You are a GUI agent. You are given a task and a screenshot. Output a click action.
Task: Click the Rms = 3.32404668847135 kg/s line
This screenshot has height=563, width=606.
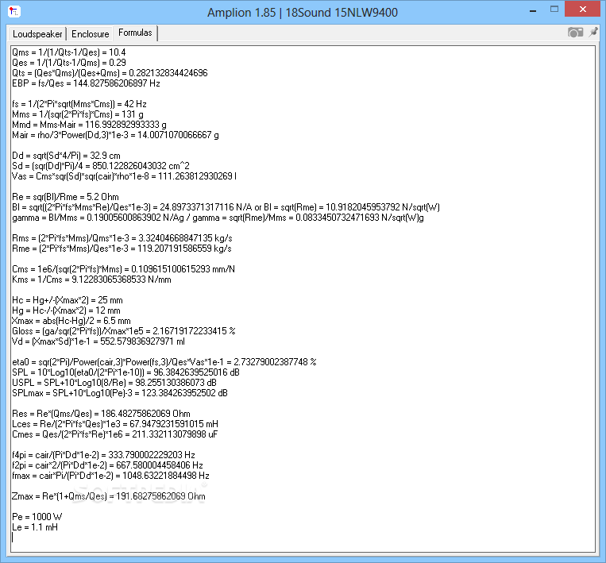click(122, 238)
